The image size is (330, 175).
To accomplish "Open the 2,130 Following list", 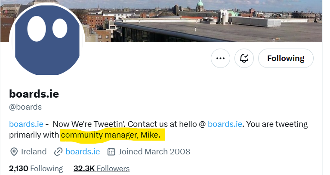I will pos(36,169).
